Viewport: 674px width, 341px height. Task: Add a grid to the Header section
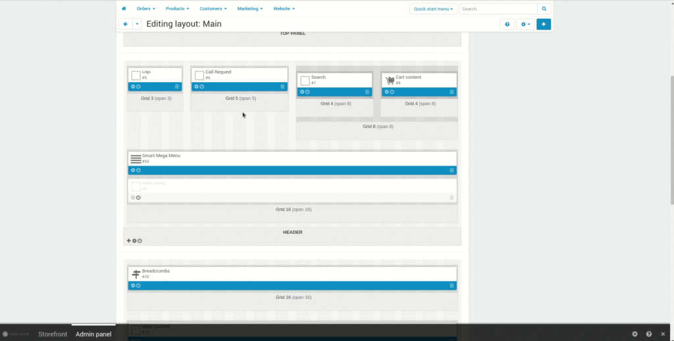pos(129,241)
